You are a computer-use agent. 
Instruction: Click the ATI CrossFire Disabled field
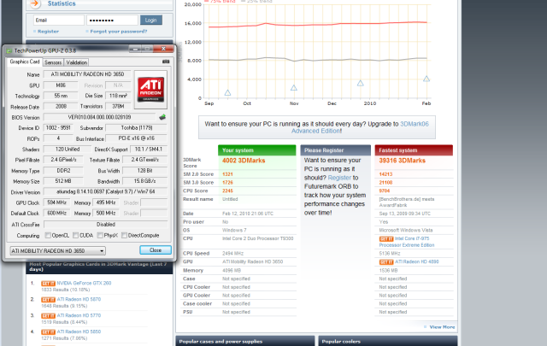click(106, 225)
